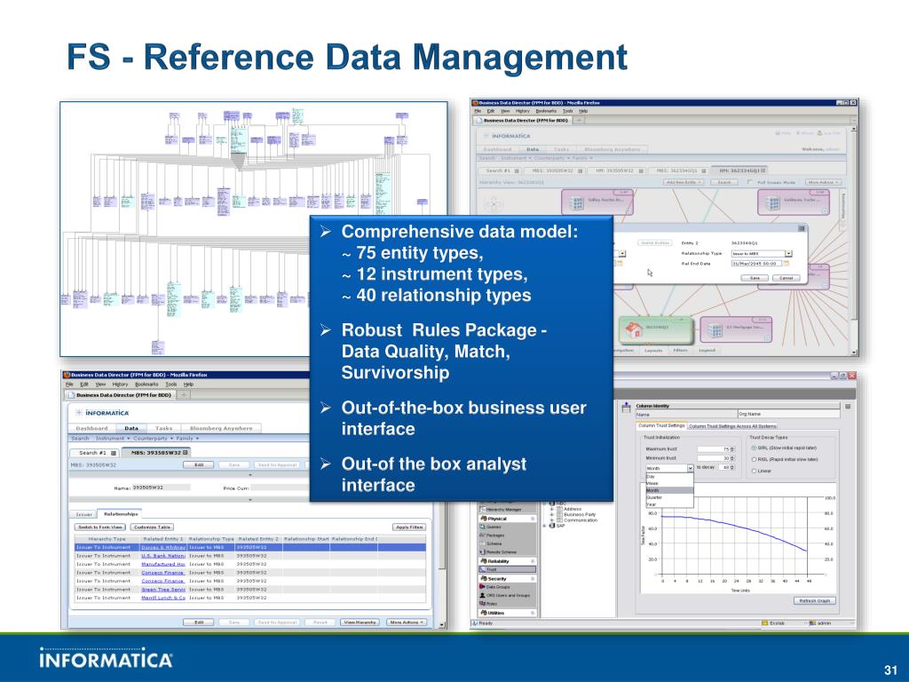The height and width of the screenshot is (682, 909).
Task: Click ORS Users and Groups person icon
Action: [482, 595]
